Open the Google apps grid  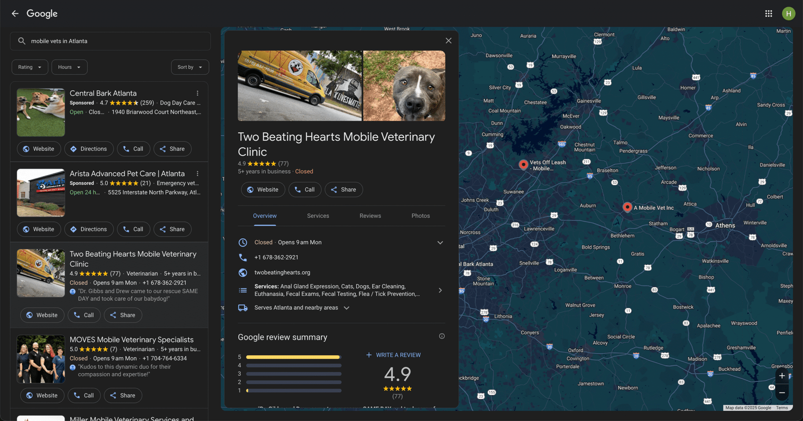pos(768,14)
